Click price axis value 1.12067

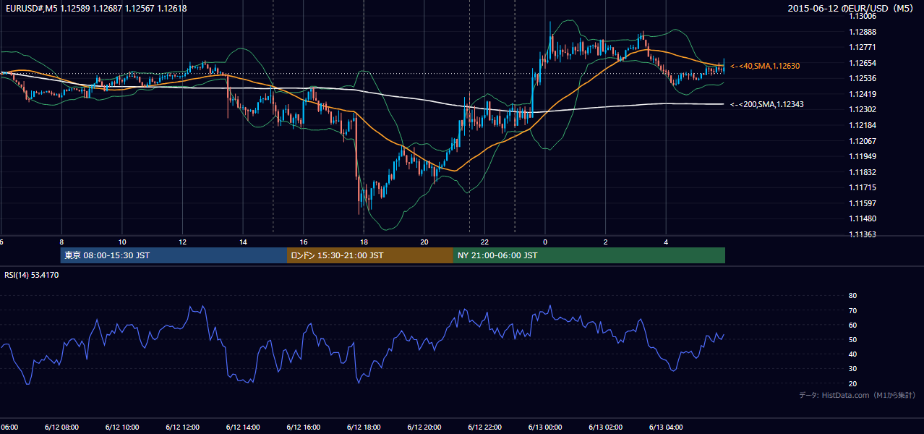point(862,141)
